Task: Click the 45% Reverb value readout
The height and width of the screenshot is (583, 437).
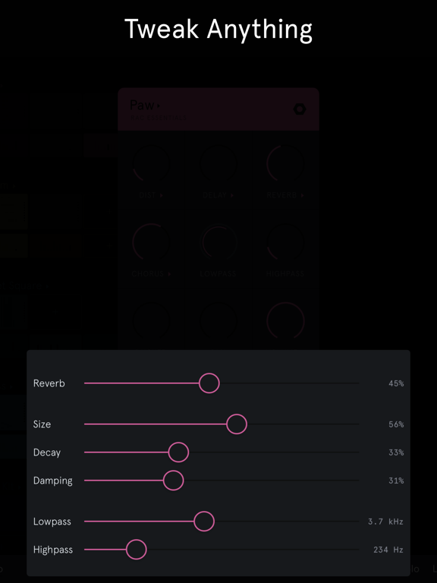Action: [x=396, y=383]
